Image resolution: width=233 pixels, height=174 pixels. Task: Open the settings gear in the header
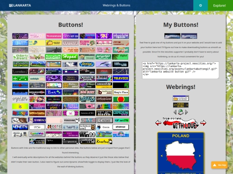[x=201, y=6]
